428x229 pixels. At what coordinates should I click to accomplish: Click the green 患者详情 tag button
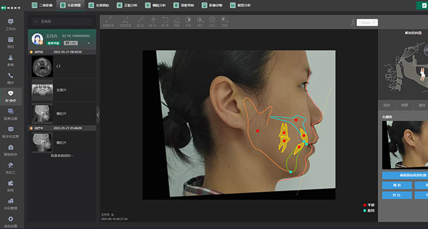tap(53, 43)
